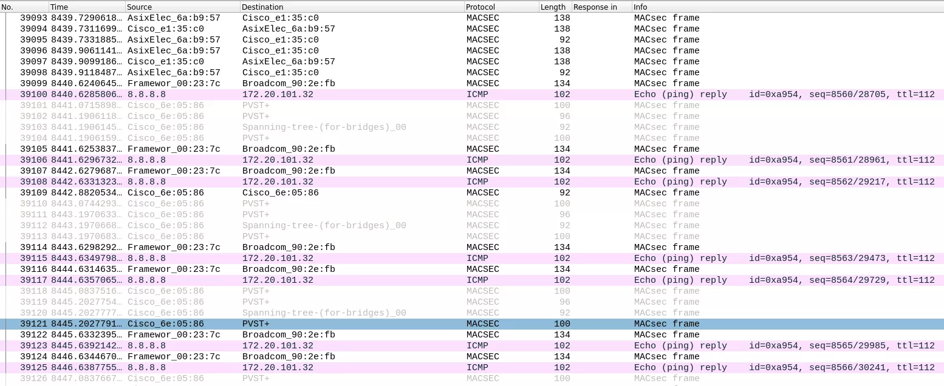The height and width of the screenshot is (386, 944).
Task: Sort by the Length column header
Action: coord(555,7)
